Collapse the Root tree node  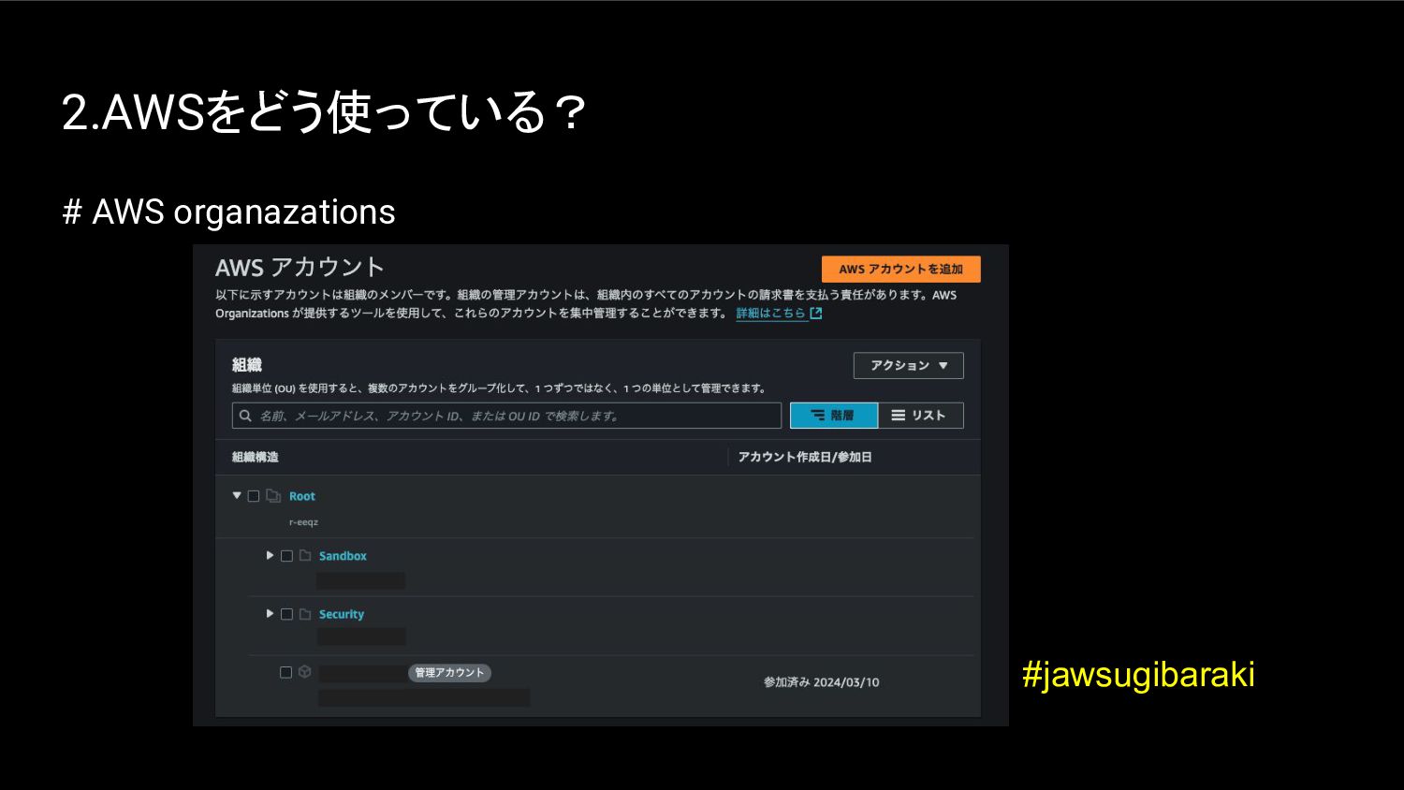(x=237, y=495)
